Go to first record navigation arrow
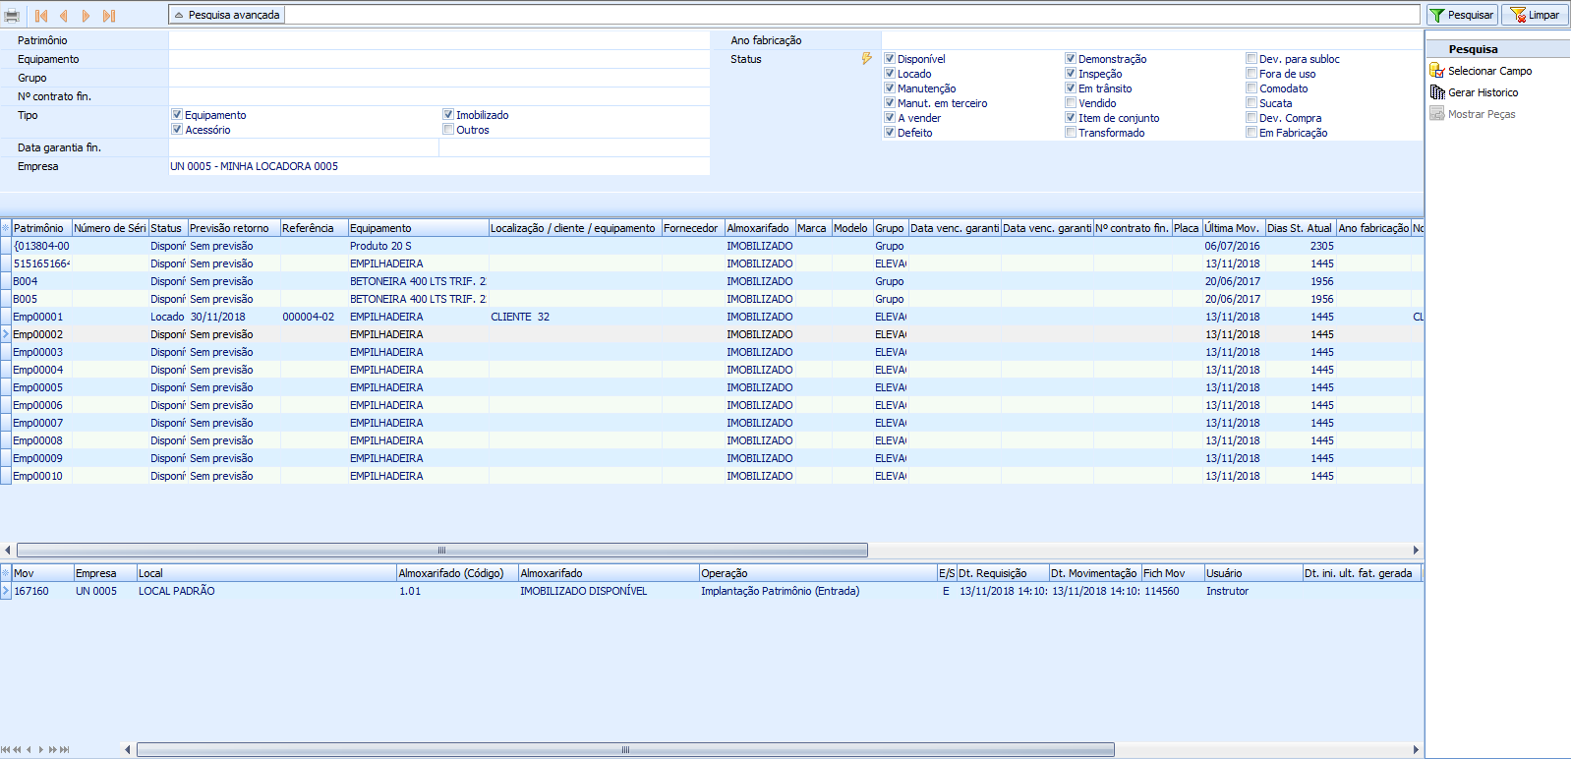The height and width of the screenshot is (759, 1571). point(40,16)
